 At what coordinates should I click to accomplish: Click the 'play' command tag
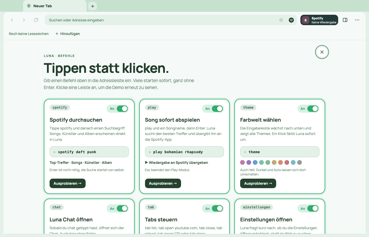[x=152, y=108]
